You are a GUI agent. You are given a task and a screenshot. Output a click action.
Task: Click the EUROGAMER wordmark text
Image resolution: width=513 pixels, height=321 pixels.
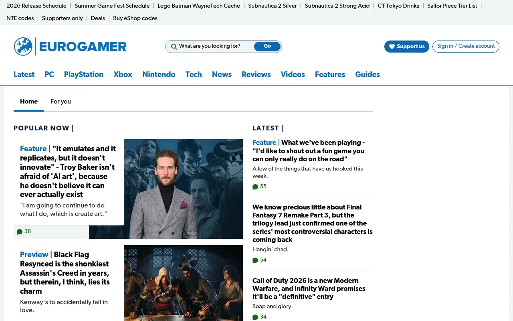pos(83,47)
